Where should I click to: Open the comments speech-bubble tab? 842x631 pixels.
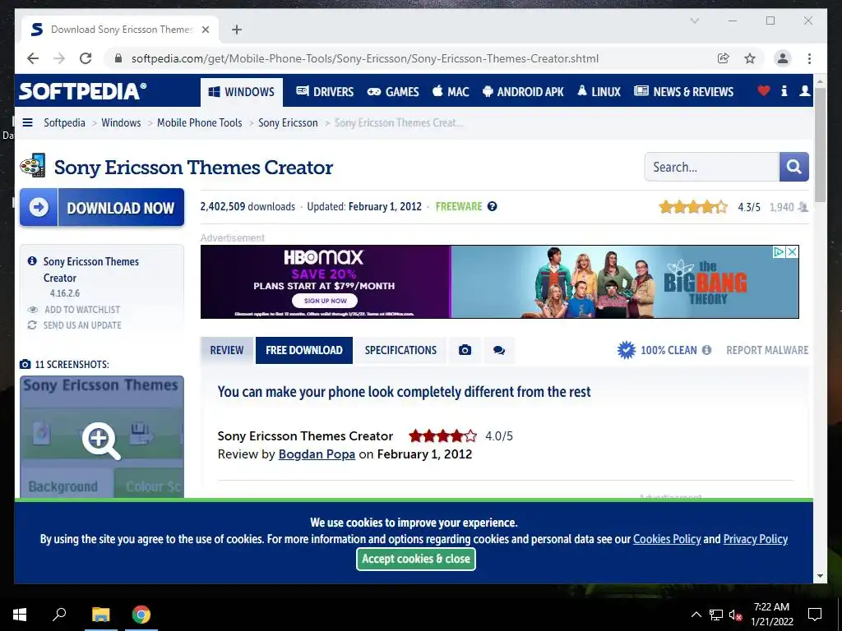[499, 350]
